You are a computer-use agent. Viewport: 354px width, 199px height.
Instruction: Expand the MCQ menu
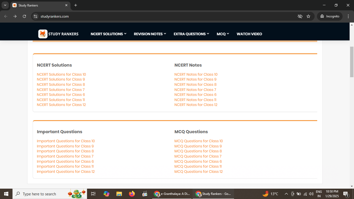tap(223, 34)
